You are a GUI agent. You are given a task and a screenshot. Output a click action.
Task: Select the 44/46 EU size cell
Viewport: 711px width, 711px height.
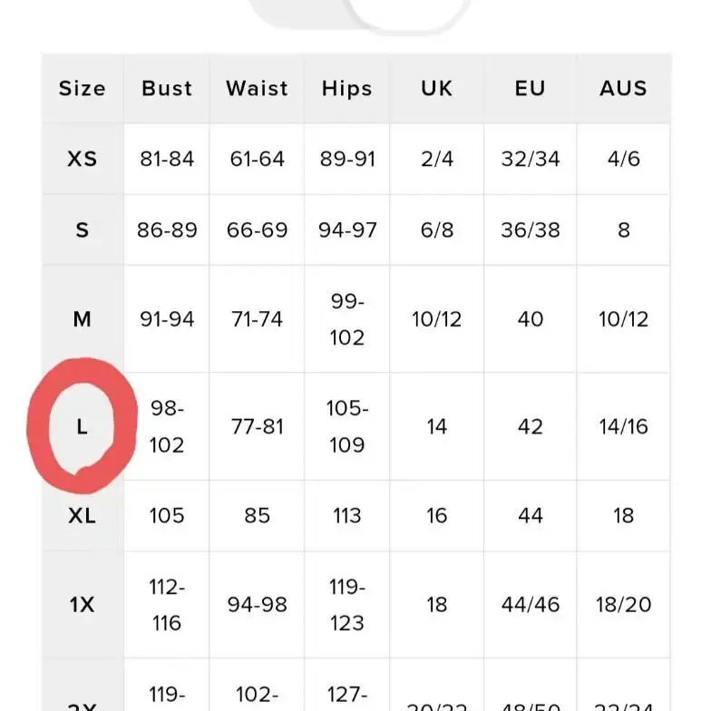pyautogui.click(x=530, y=604)
